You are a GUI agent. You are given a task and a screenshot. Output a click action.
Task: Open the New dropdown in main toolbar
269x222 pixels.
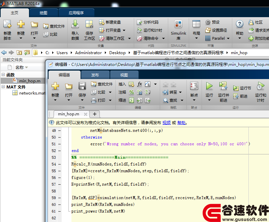coord(21,38)
